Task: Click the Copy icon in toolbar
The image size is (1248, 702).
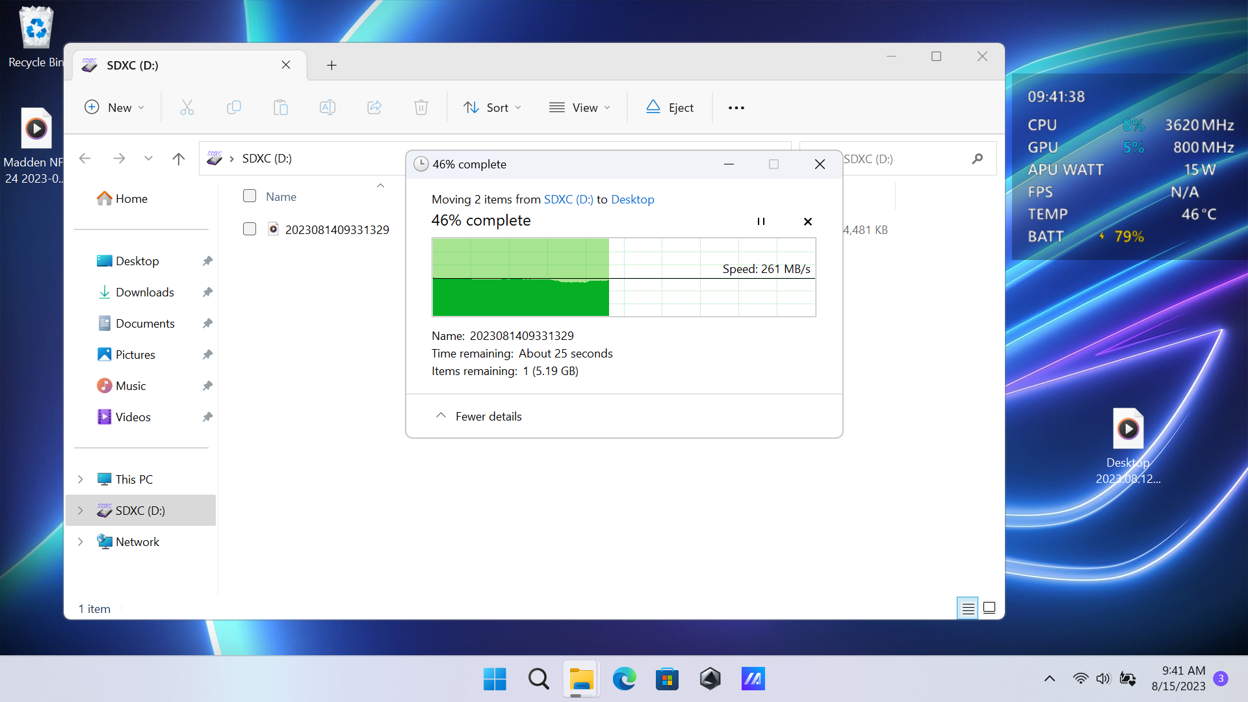Action: [234, 107]
